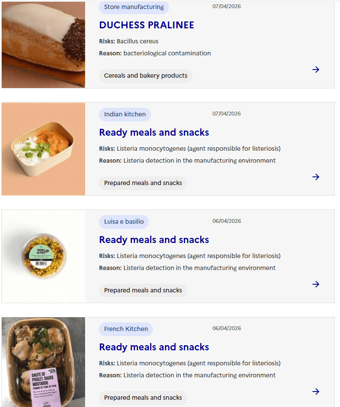Open the DUCHESS PRALINEE recall title
This screenshot has width=340, height=407.
(147, 25)
